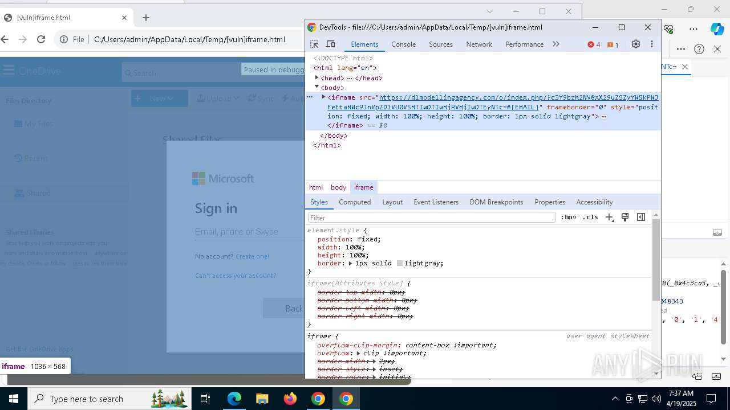Select body in the breadcrumb trail
Image resolution: width=730 pixels, height=410 pixels.
[x=338, y=187]
